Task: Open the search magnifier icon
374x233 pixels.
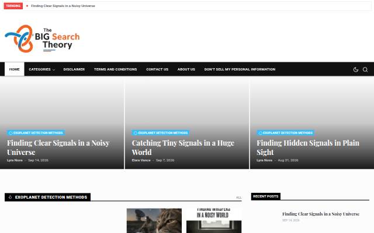Action: pos(365,69)
